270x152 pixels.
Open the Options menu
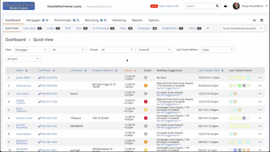(154, 20)
